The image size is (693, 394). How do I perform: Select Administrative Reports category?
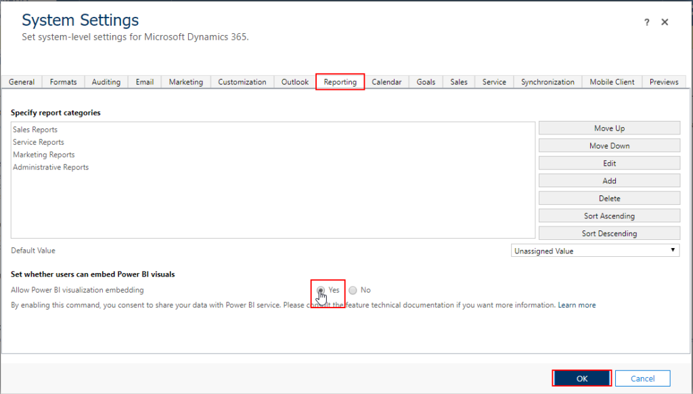click(x=51, y=167)
